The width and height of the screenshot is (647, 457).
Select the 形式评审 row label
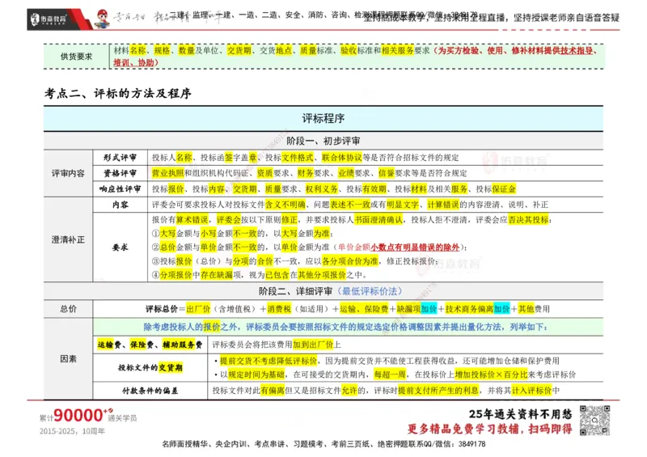[120, 157]
